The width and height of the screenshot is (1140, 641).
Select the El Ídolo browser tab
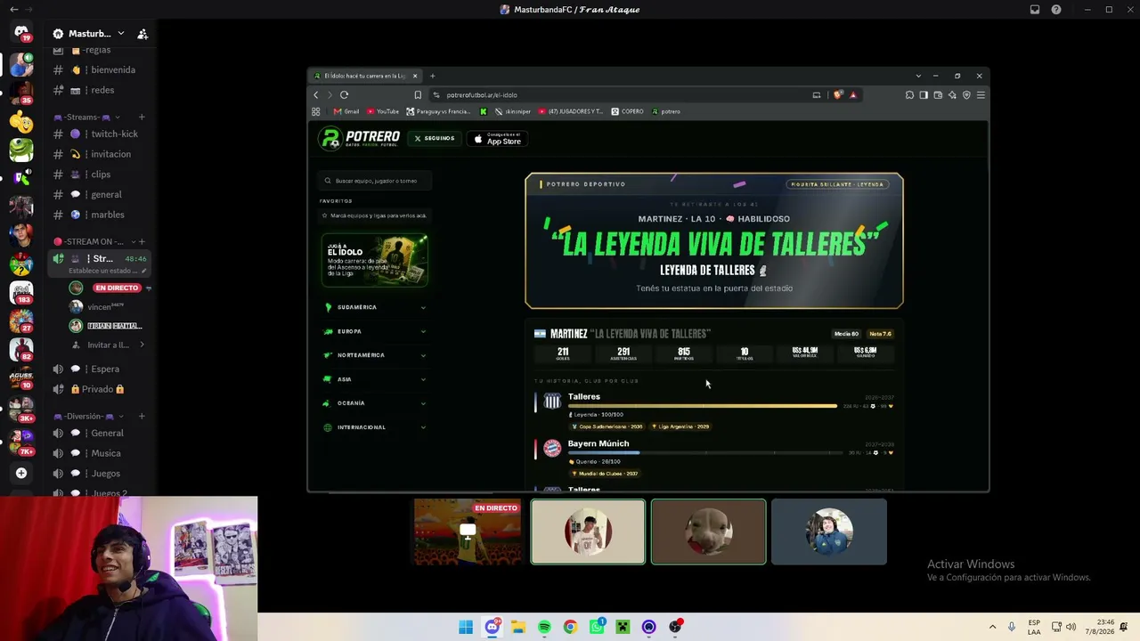pyautogui.click(x=366, y=76)
